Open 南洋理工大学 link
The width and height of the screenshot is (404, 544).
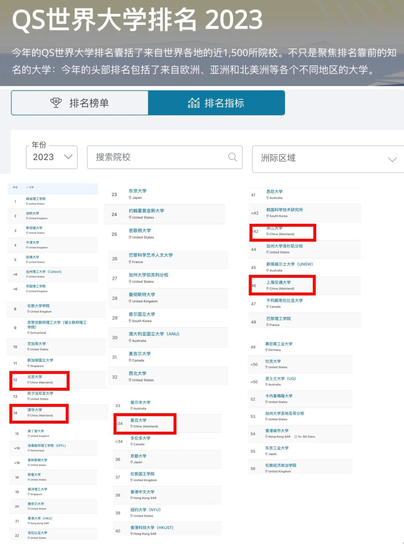(37, 489)
